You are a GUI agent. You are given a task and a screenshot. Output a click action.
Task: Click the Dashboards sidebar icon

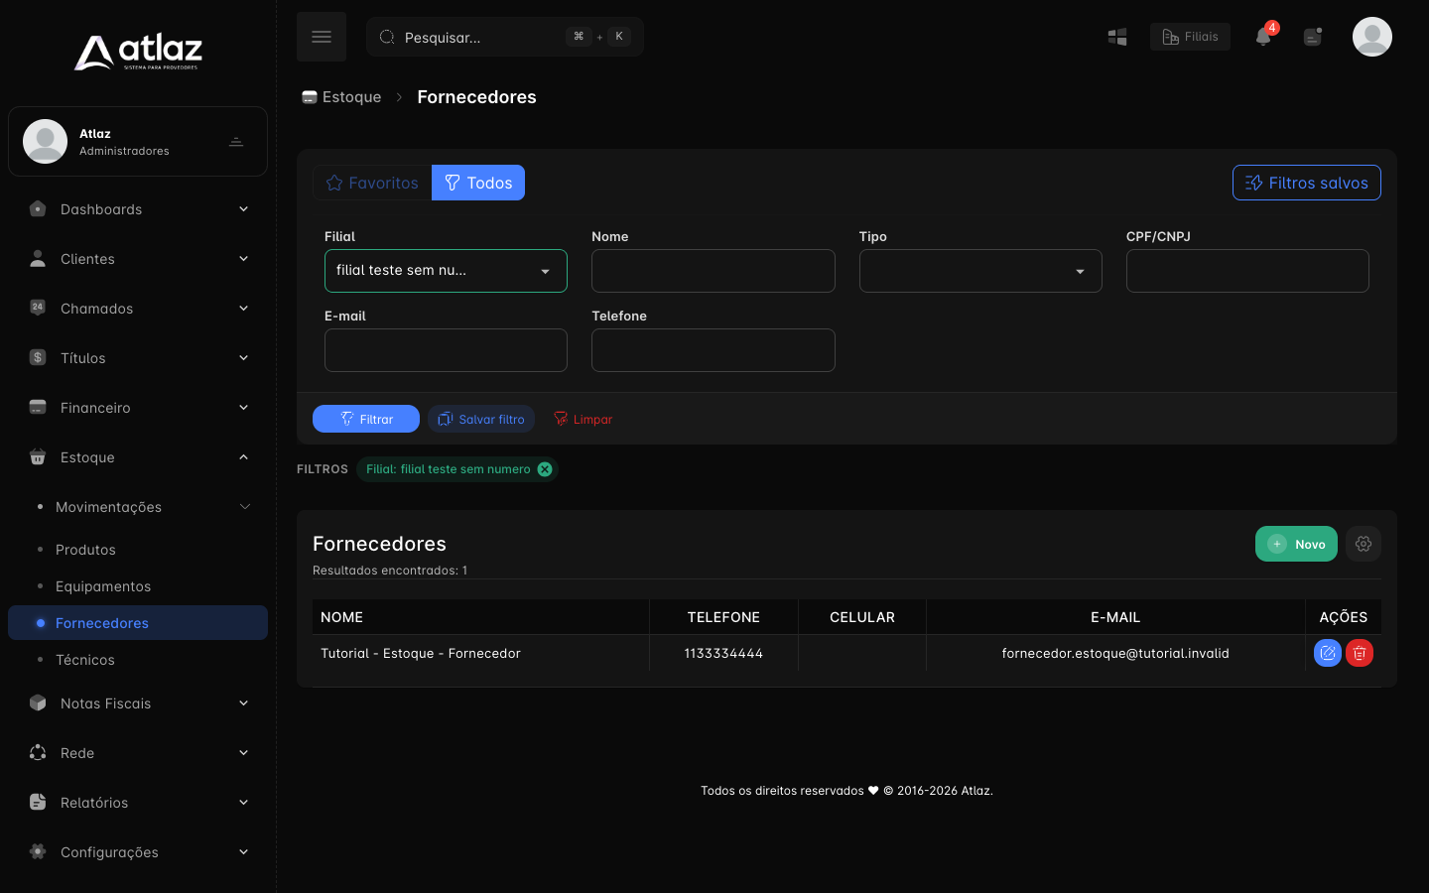pos(38,209)
